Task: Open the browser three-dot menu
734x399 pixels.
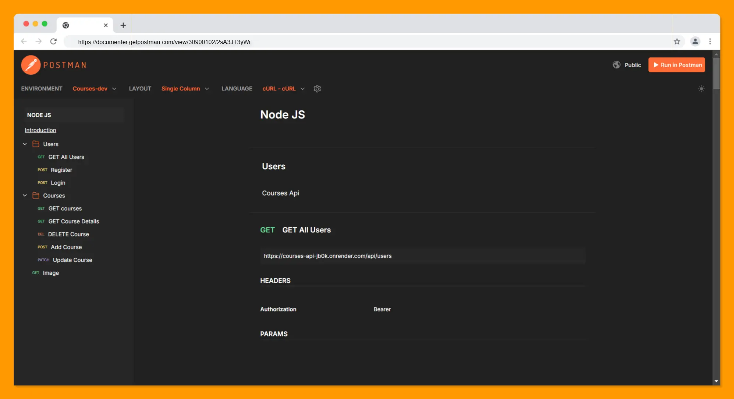Action: [710, 42]
